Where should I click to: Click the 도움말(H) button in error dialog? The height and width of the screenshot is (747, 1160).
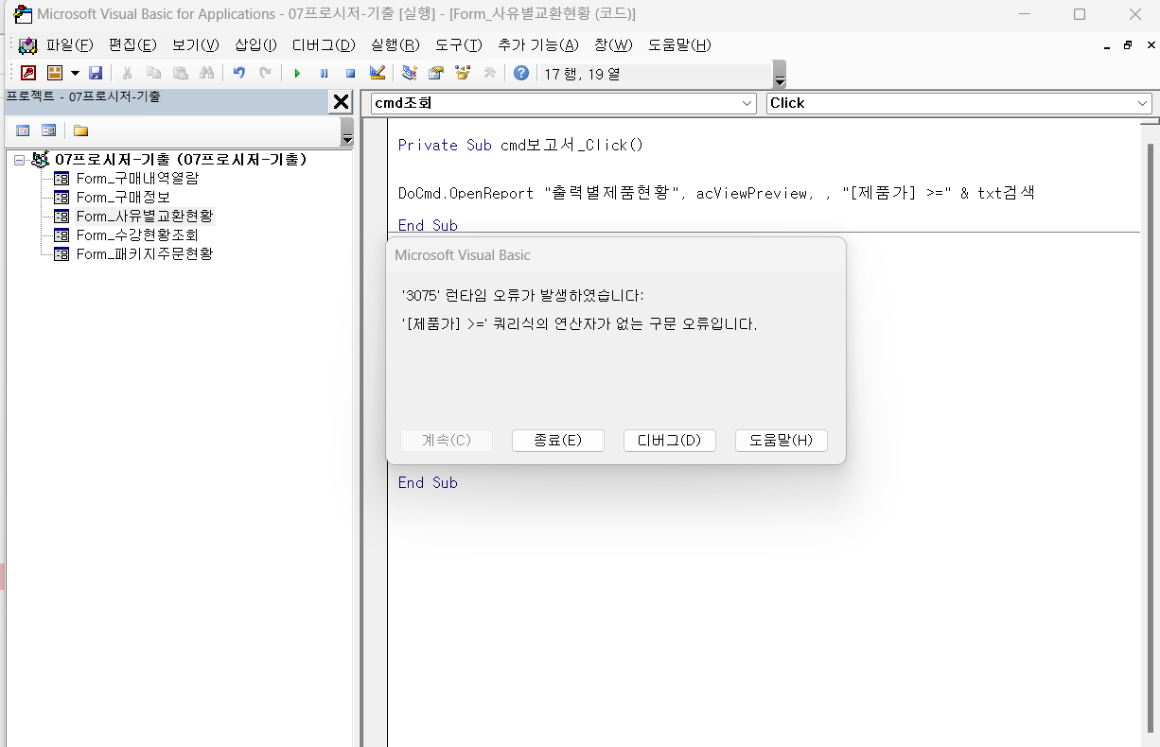(782, 441)
